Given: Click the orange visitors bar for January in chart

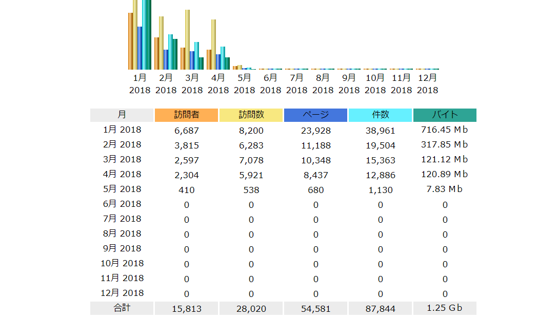Looking at the screenshot, I should coord(130,41).
